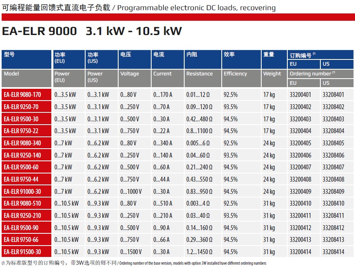Click US ordering number 33208401
The image size is (355, 270).
[333, 94]
